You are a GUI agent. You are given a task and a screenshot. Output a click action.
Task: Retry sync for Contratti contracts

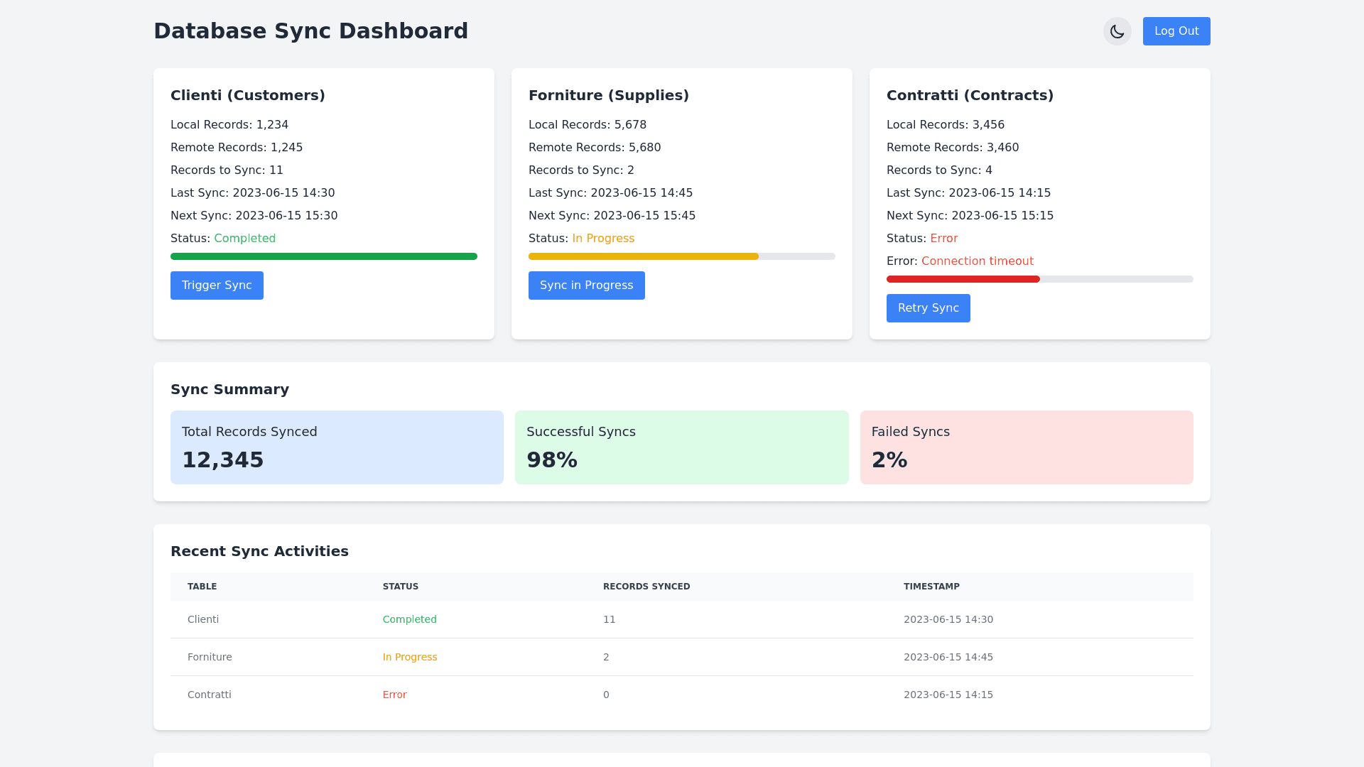[928, 308]
